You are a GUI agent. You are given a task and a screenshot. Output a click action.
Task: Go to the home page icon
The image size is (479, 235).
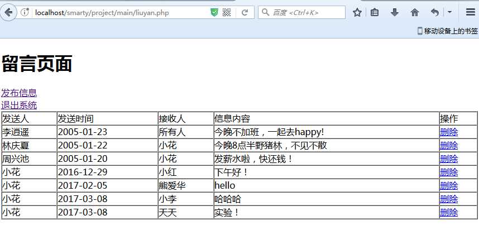[x=415, y=12]
